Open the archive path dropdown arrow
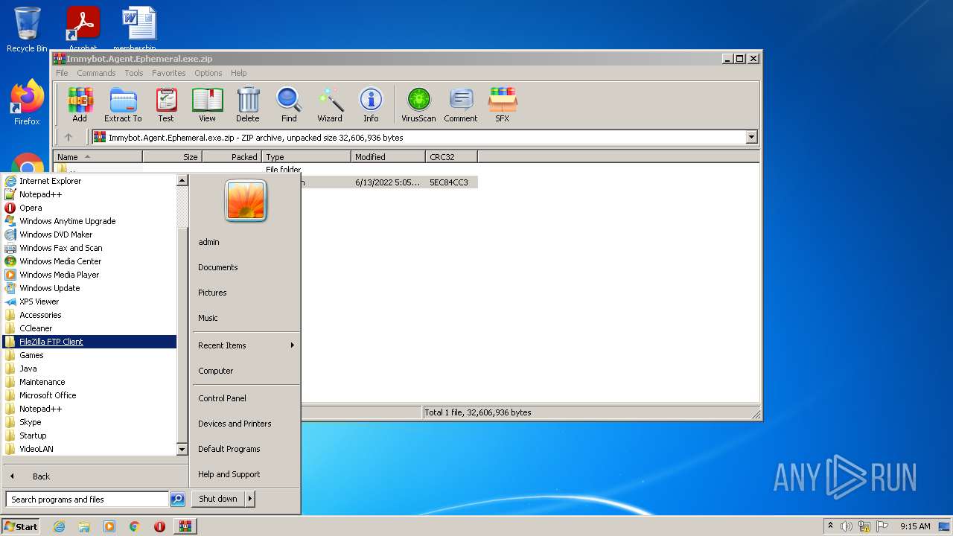Viewport: 953px width, 536px height. coord(751,137)
